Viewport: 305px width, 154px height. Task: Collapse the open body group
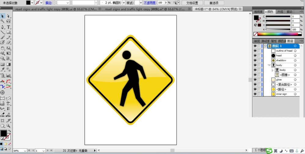pyautogui.click(x=269, y=65)
